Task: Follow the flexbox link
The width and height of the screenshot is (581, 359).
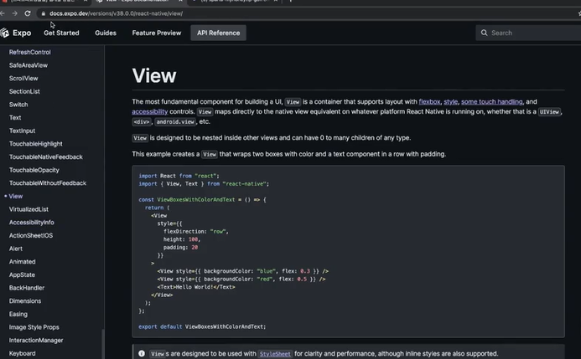Action: pos(429,101)
